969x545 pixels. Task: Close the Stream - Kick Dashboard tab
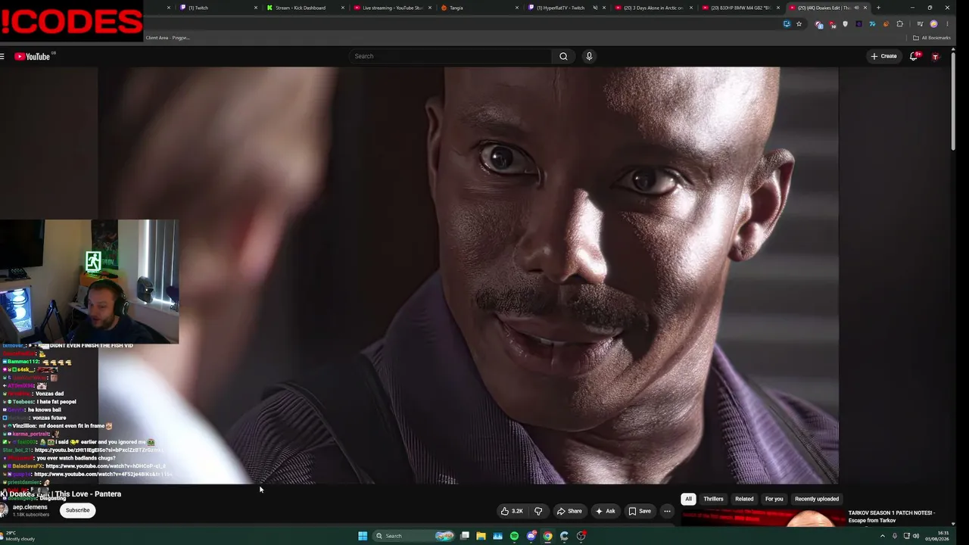(342, 8)
